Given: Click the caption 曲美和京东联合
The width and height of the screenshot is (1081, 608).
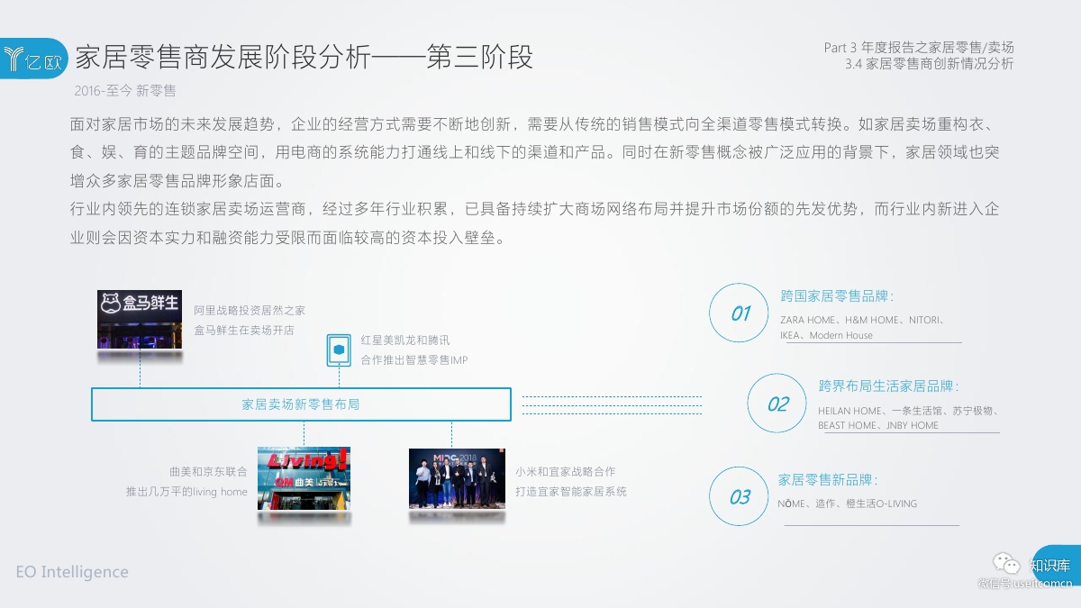Looking at the screenshot, I should click(208, 471).
